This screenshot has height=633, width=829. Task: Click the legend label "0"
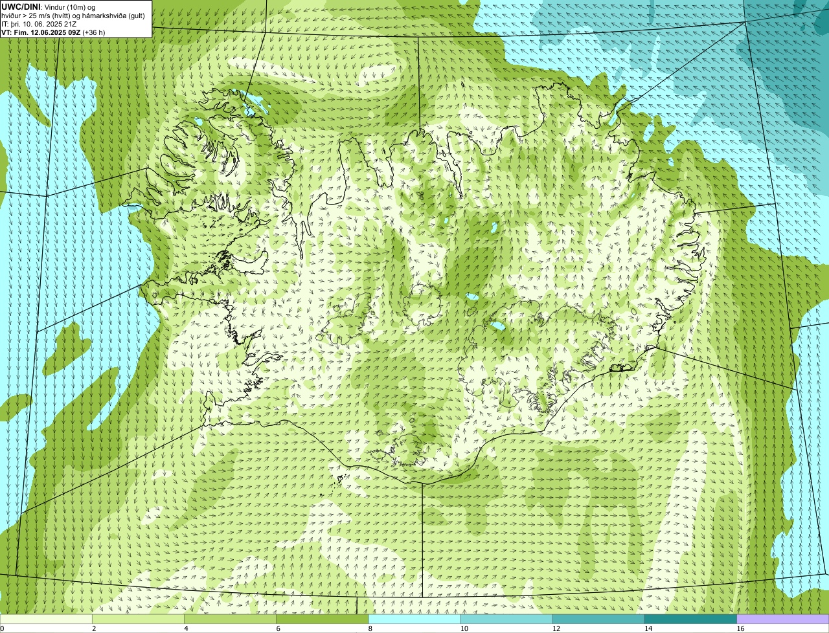point(3,628)
